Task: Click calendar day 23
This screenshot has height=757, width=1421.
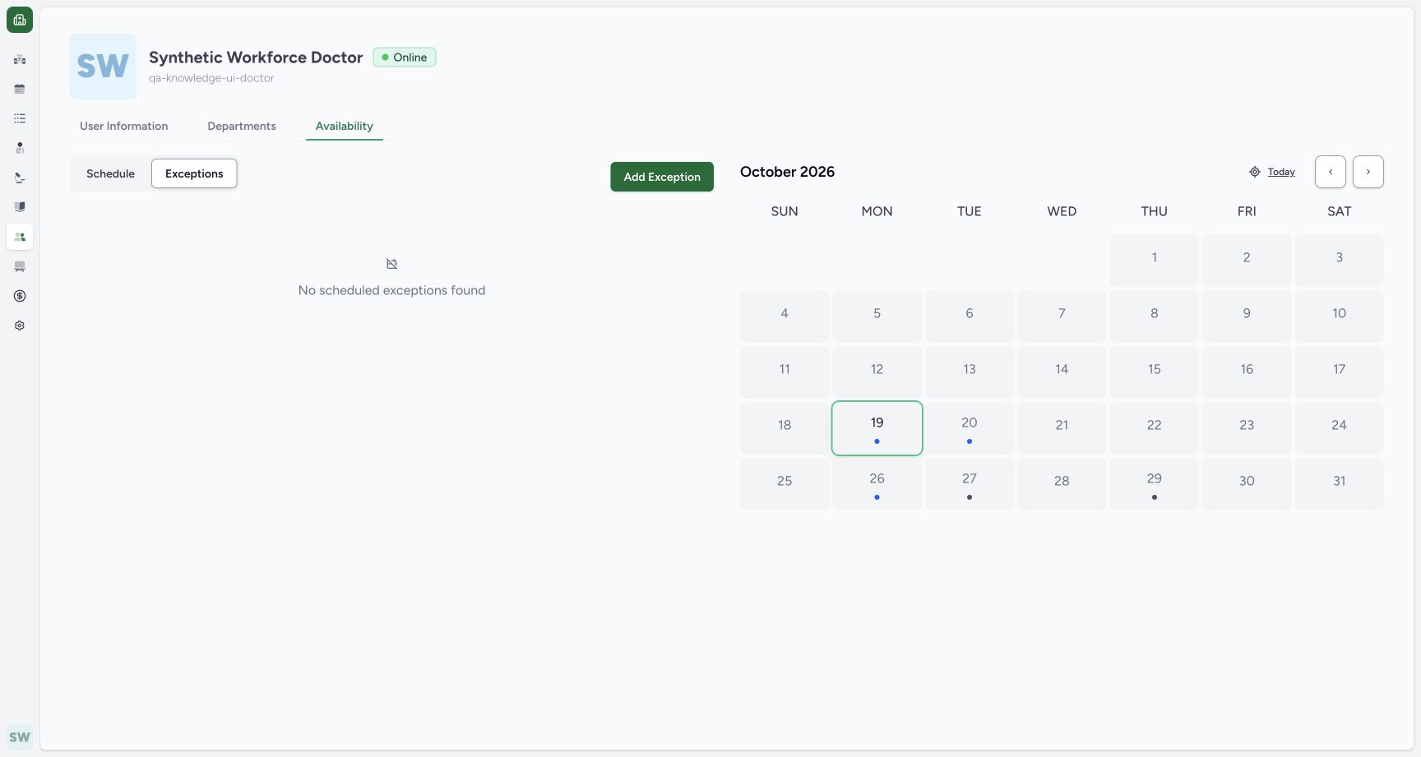Action: pos(1247,428)
